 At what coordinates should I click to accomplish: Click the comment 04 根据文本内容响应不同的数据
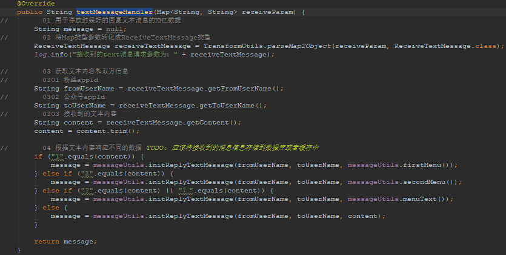pos(92,148)
